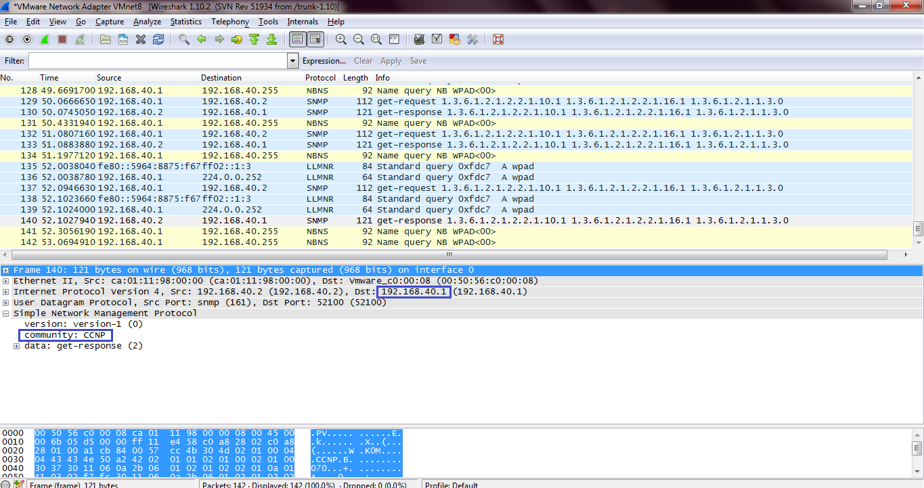The image size is (924, 488).
Task: Reload this capture file icon
Action: [x=158, y=39]
